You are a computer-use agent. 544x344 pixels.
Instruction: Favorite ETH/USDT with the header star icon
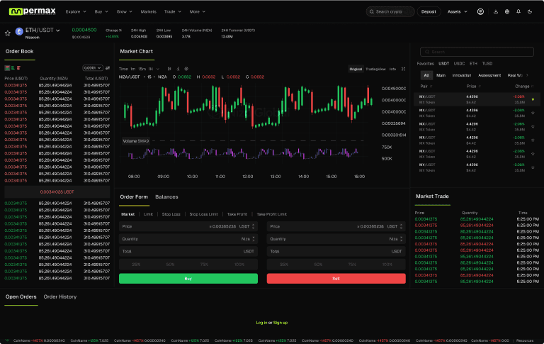(x=7, y=33)
